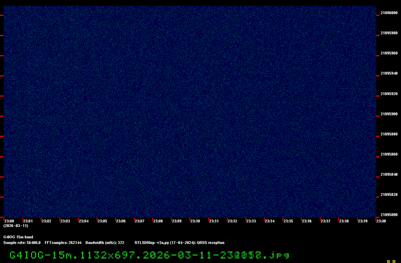This screenshot has width=401, height=263.
Task: Click the (2026-03-11) date label
Action: [16, 226]
